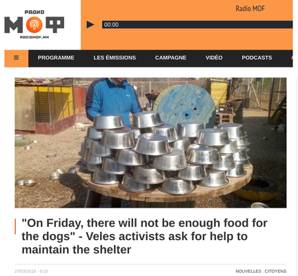Click the radiomof.mk text under the logo
The height and width of the screenshot is (276, 298).
coord(34,37)
